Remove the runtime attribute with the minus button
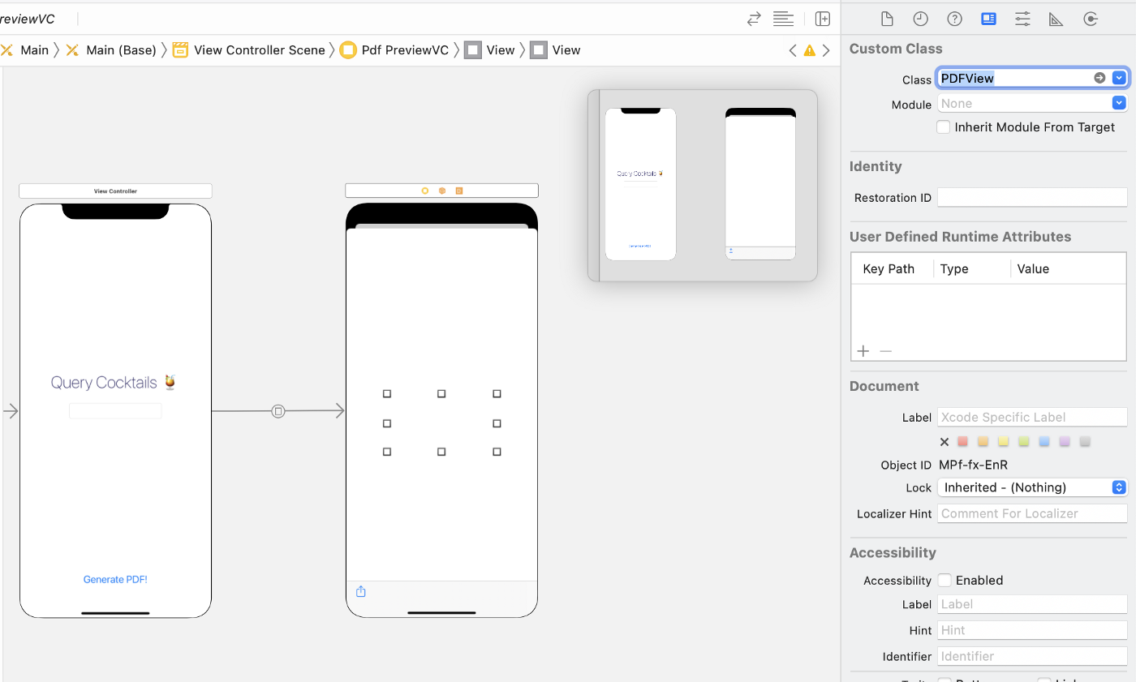 (x=886, y=351)
